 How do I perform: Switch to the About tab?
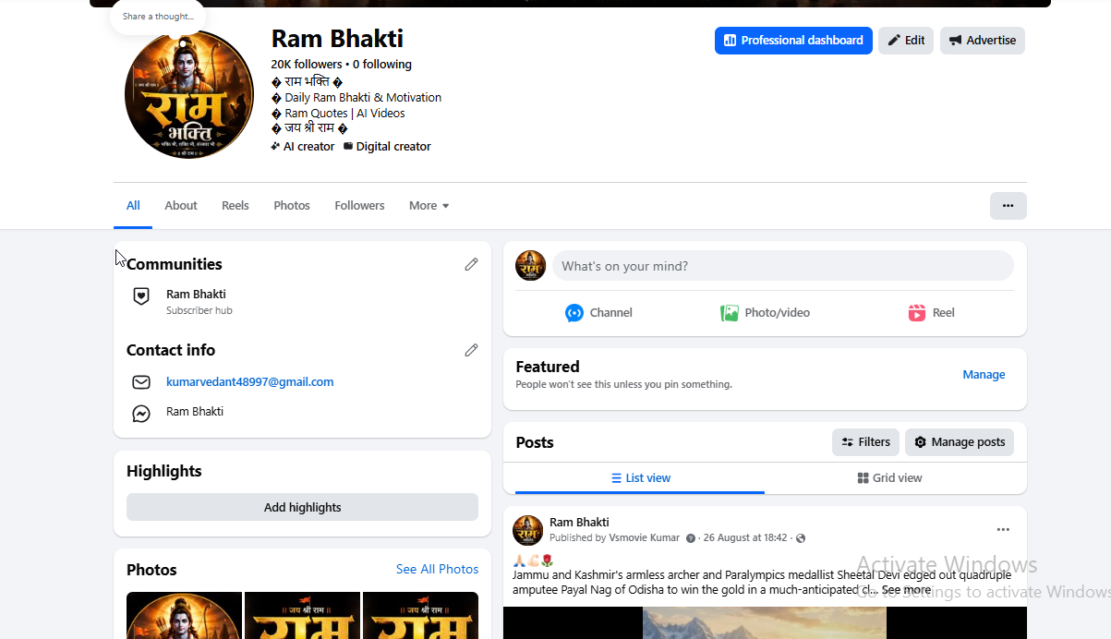(181, 205)
